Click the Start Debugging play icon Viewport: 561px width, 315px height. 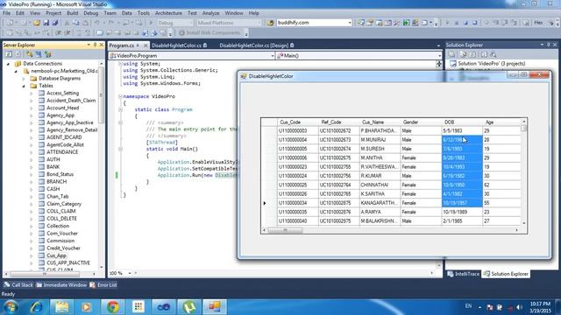[151, 23]
